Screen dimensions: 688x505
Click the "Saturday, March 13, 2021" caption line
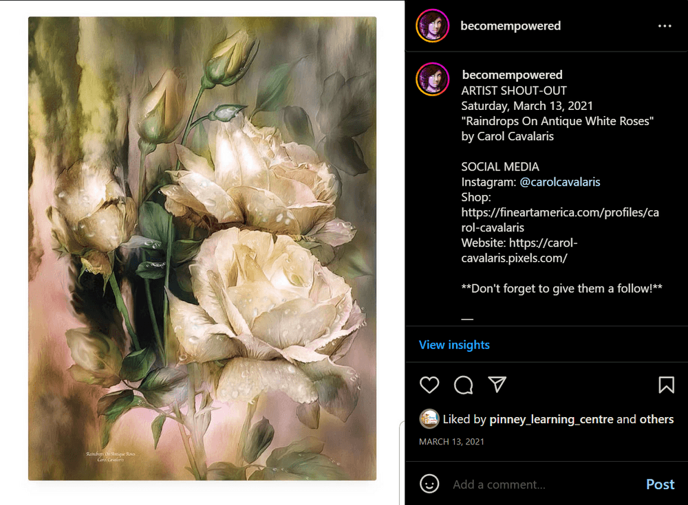click(x=527, y=106)
